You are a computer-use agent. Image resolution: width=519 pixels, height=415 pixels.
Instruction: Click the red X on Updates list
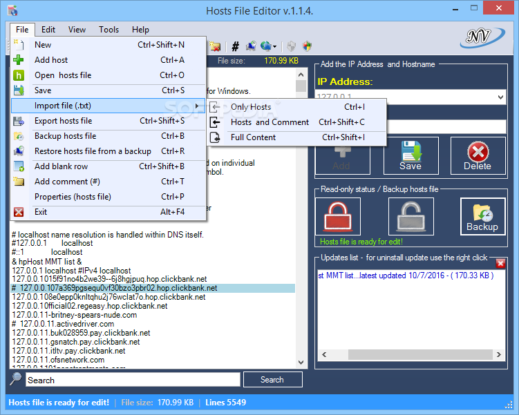coord(500,264)
